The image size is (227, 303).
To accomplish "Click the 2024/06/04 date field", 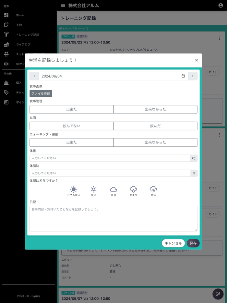I will 113,76.
